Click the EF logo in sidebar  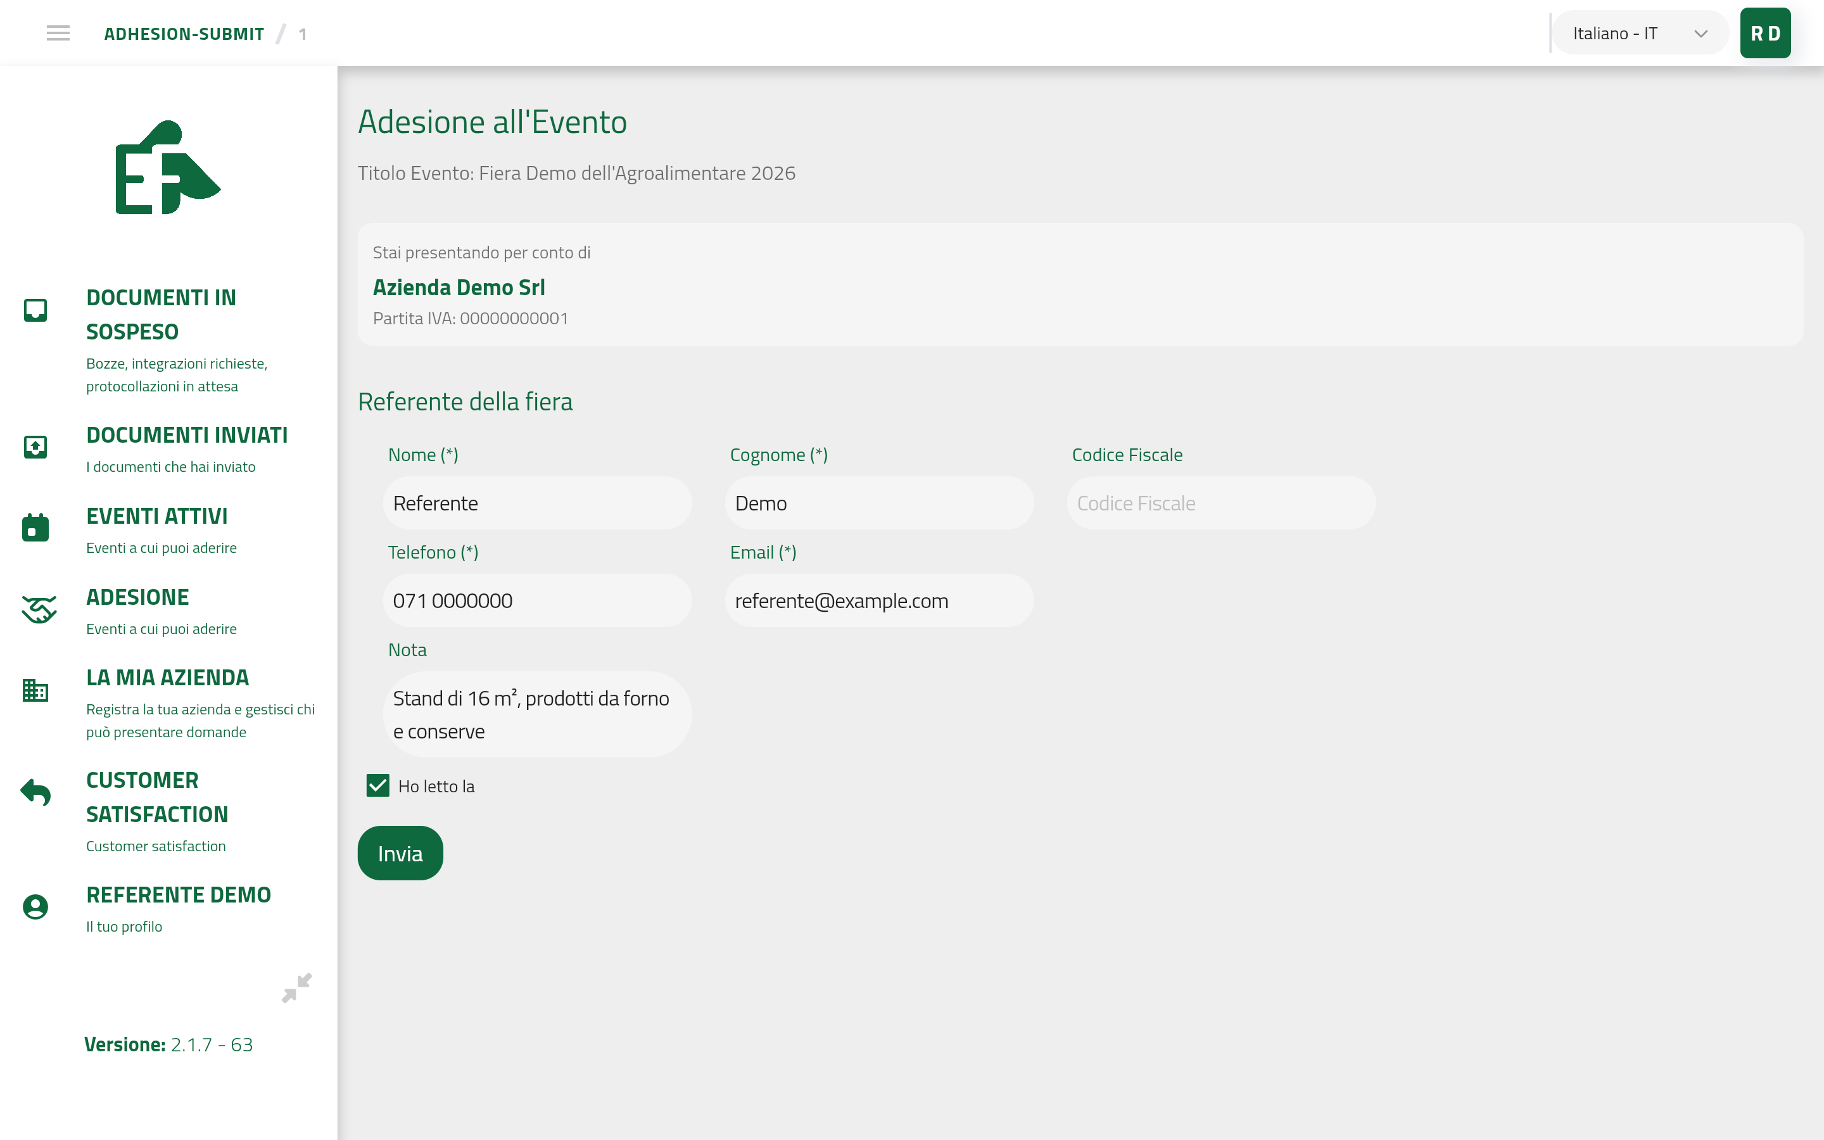coord(167,167)
